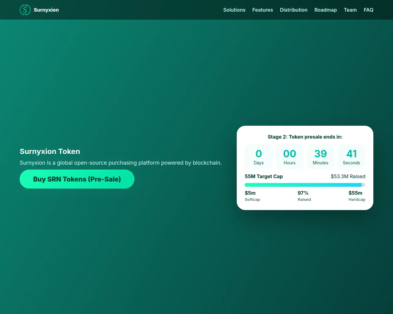The width and height of the screenshot is (393, 314).
Task: Open the Solutions nav link
Action: (x=234, y=10)
